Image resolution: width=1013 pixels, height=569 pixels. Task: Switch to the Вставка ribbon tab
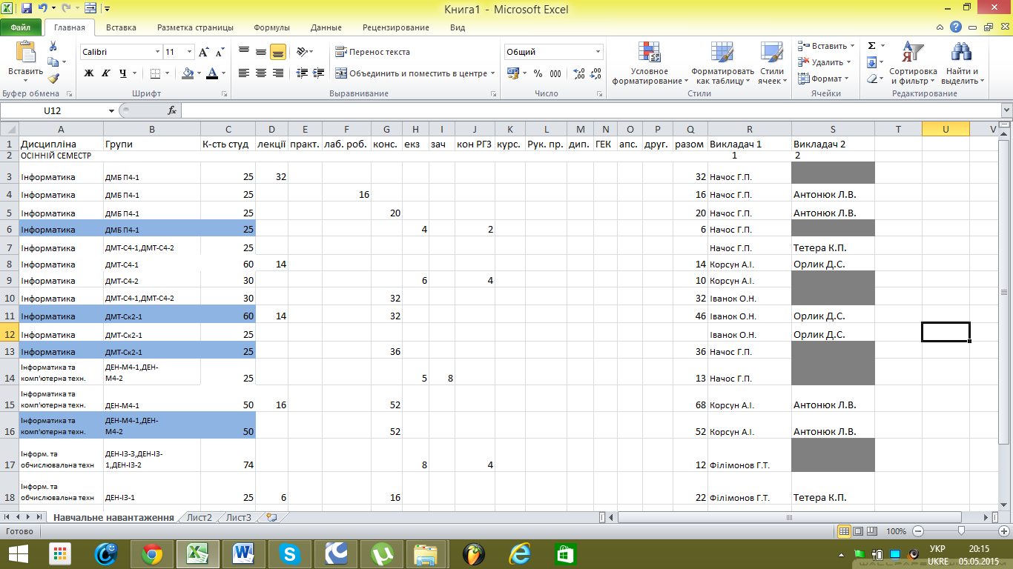pyautogui.click(x=121, y=27)
